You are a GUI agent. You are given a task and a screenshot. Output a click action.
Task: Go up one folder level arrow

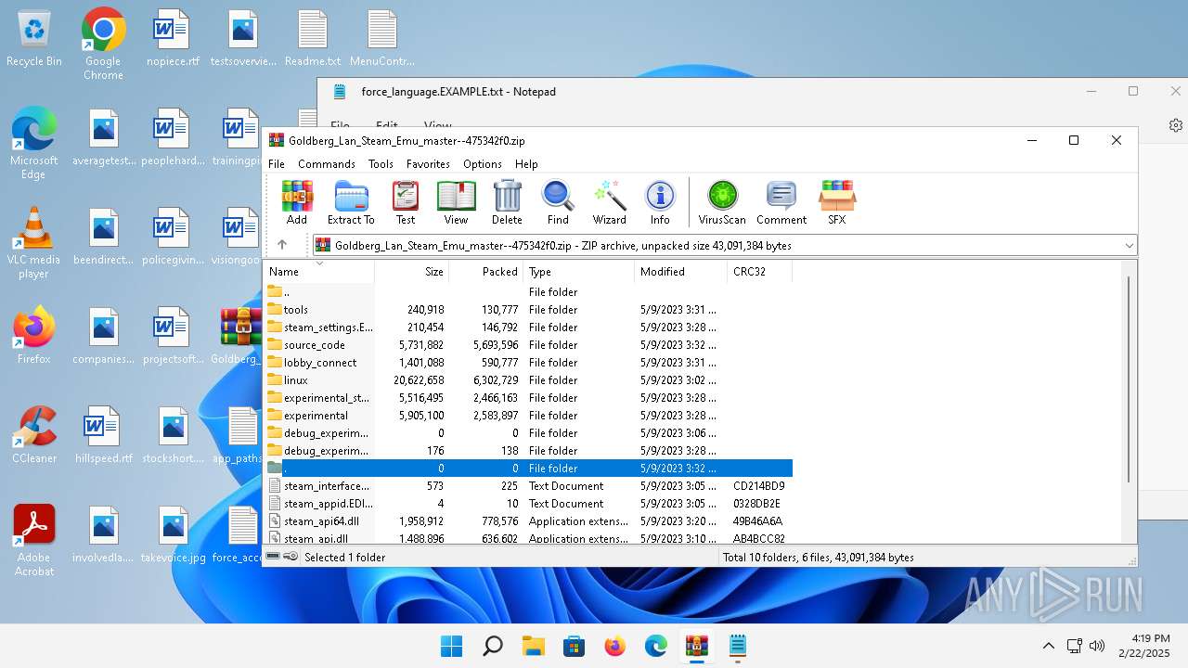282,245
